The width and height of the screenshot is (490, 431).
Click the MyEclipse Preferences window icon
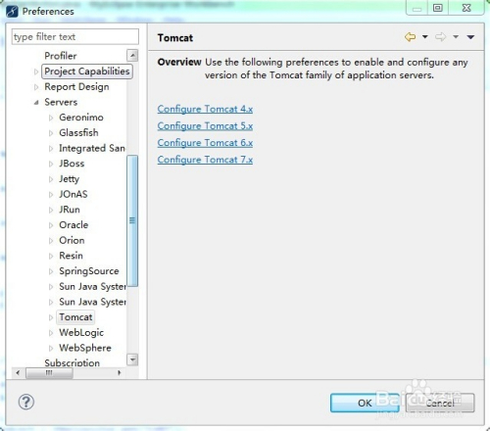(x=12, y=12)
